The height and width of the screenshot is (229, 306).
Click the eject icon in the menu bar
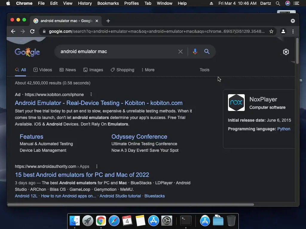211,3
